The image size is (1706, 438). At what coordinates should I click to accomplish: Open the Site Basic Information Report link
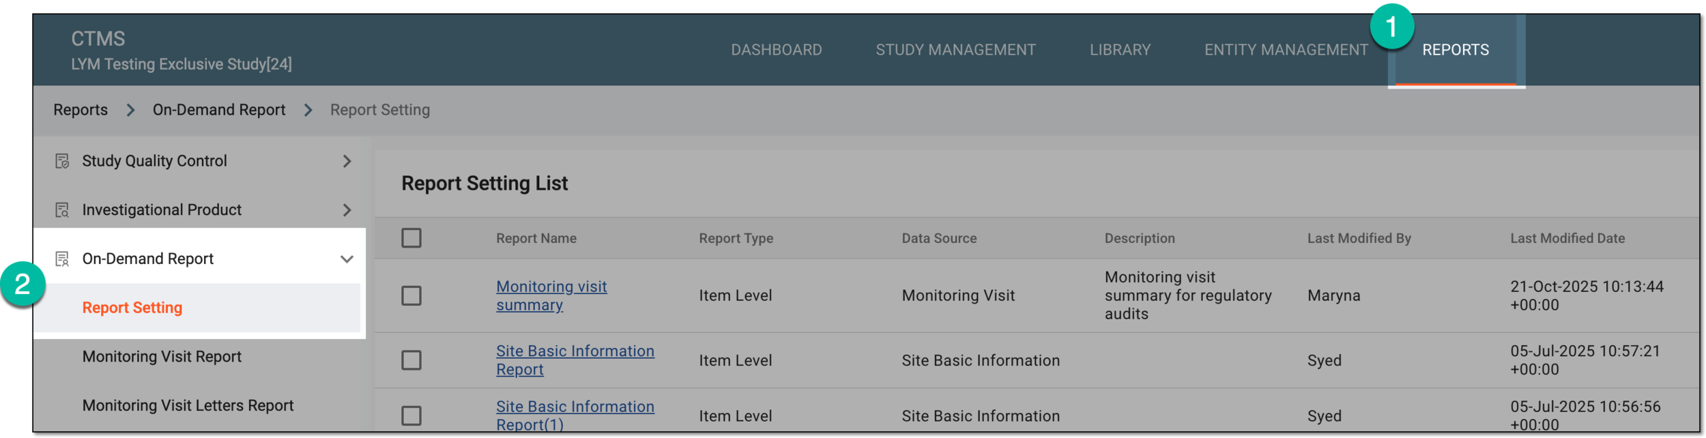pos(575,360)
